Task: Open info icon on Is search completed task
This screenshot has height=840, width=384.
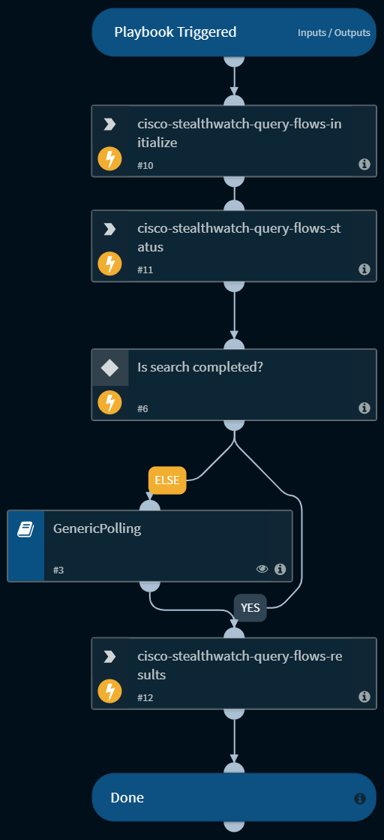Action: pos(364,408)
